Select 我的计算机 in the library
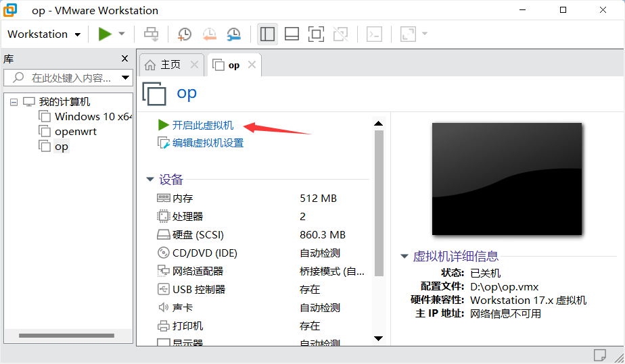 coord(64,102)
